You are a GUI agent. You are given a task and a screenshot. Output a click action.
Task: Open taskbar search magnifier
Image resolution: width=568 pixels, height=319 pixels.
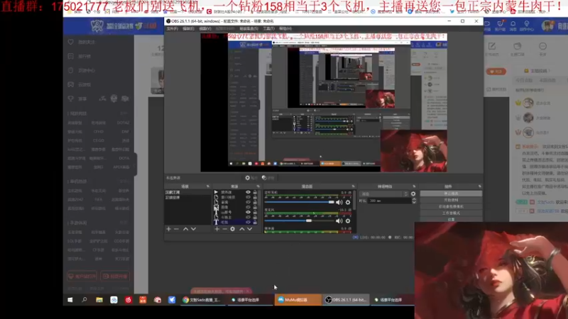[84, 300]
